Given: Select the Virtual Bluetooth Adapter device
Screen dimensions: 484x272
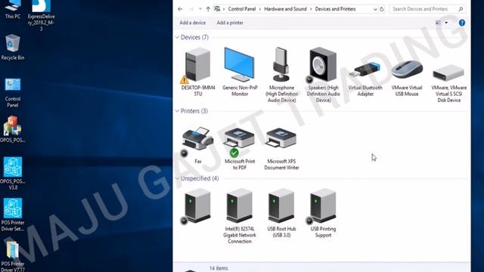Looking at the screenshot, I should (365, 78).
